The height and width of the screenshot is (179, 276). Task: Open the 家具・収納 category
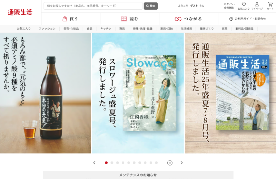167,29
